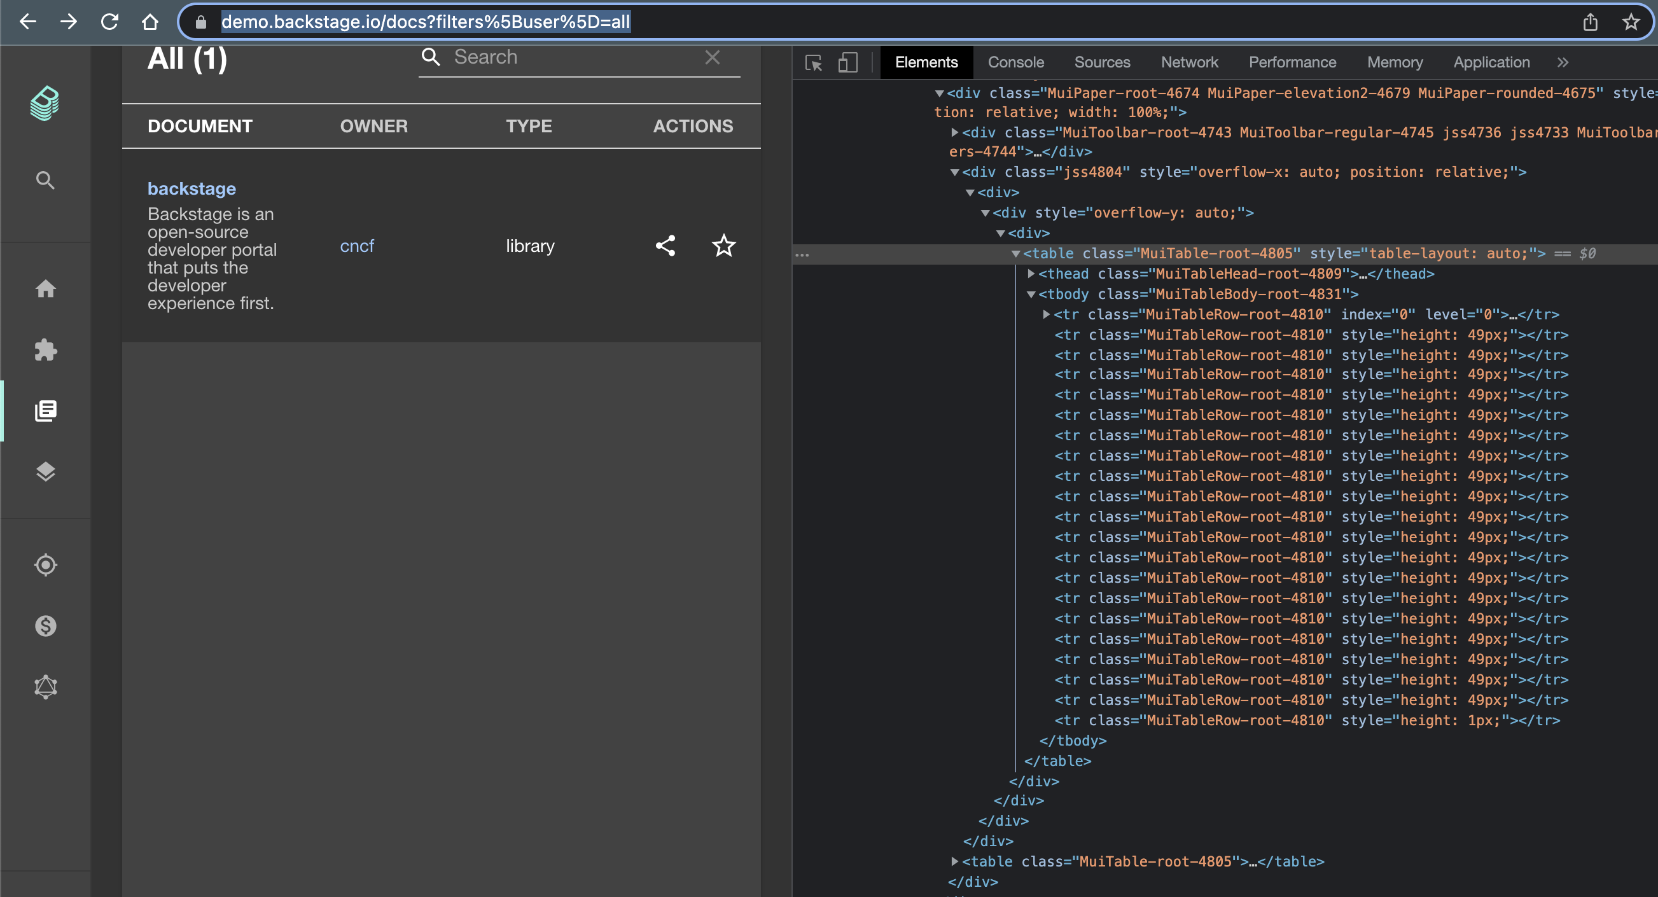Switch to the Console tab
Viewport: 1658px width, 897px height.
pyautogui.click(x=1015, y=62)
